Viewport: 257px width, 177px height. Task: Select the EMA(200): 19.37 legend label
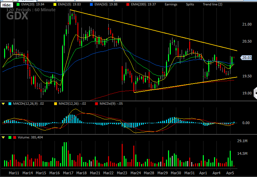[143, 4]
